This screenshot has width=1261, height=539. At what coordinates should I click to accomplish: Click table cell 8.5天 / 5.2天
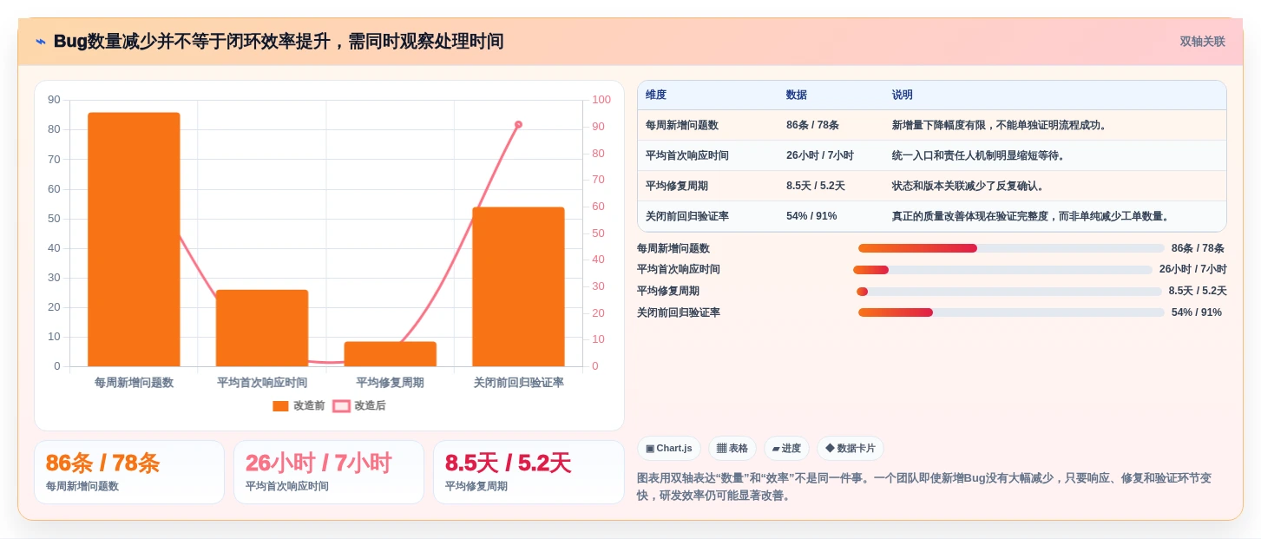click(x=816, y=186)
